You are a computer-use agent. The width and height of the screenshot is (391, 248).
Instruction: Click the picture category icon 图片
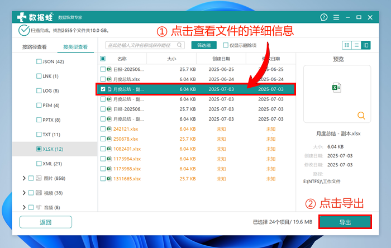39,178
